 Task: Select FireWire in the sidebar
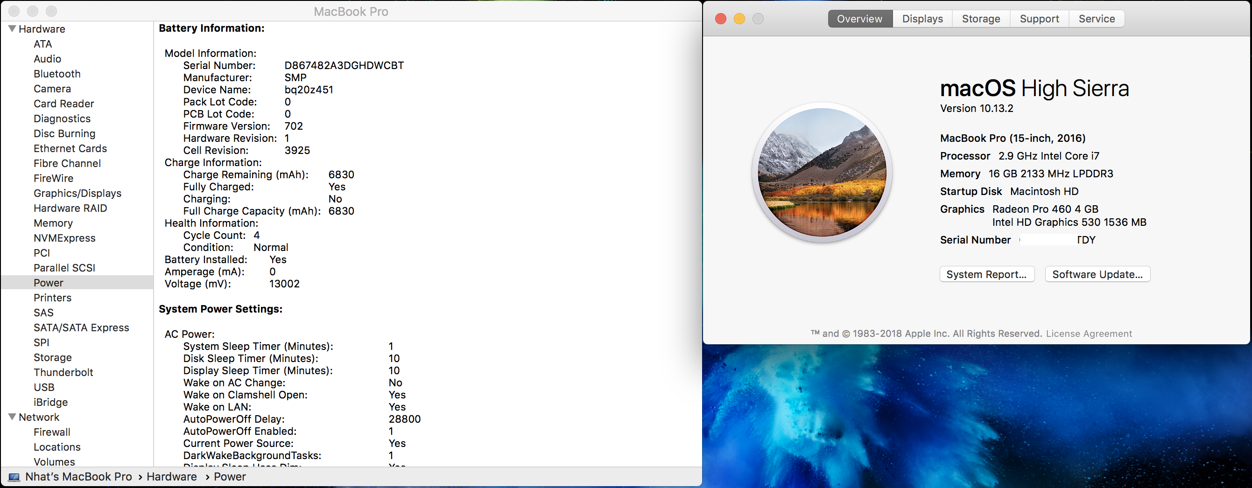tap(54, 178)
